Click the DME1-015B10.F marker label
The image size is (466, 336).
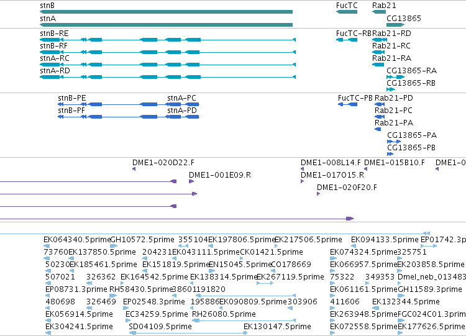[x=395, y=163]
